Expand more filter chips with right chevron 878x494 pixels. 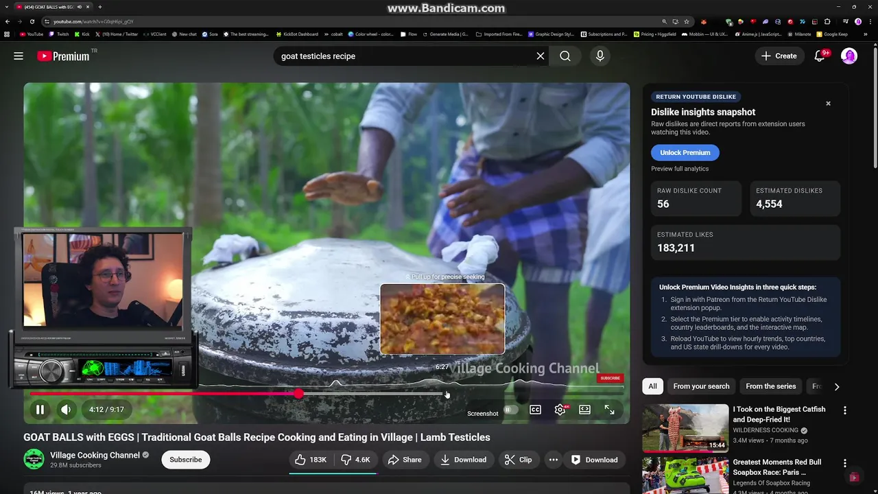pyautogui.click(x=837, y=386)
